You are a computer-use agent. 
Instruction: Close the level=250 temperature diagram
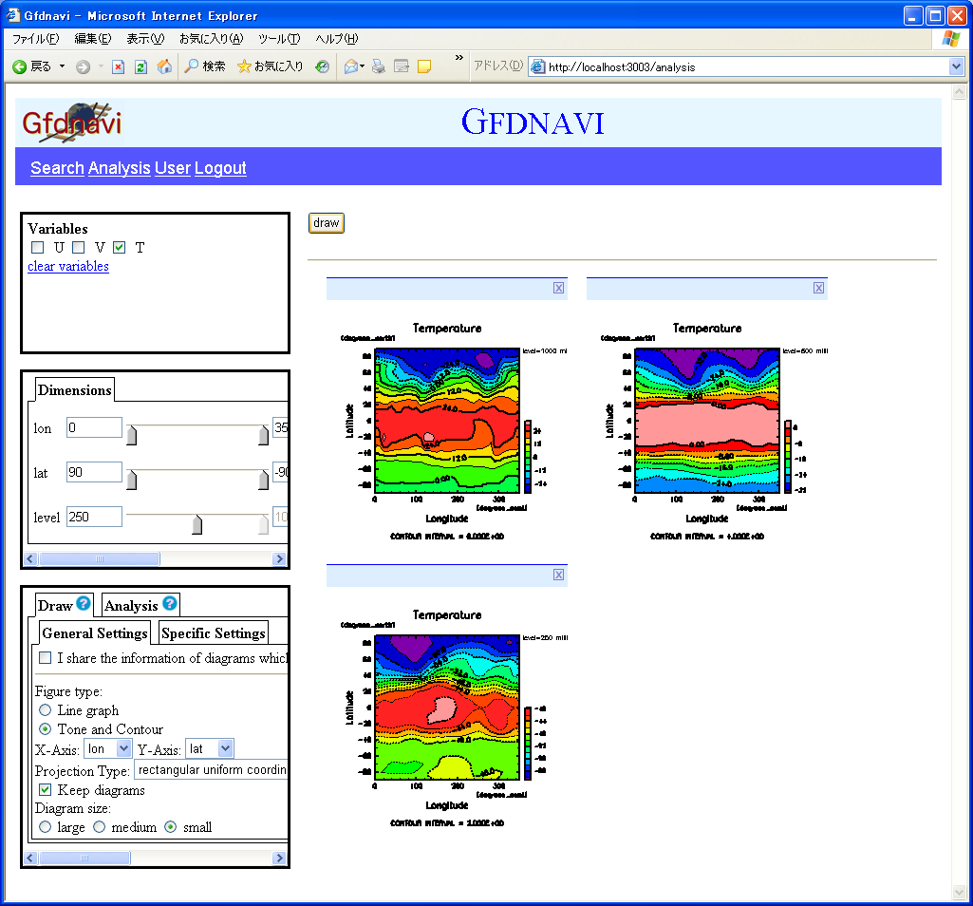pyautogui.click(x=559, y=575)
